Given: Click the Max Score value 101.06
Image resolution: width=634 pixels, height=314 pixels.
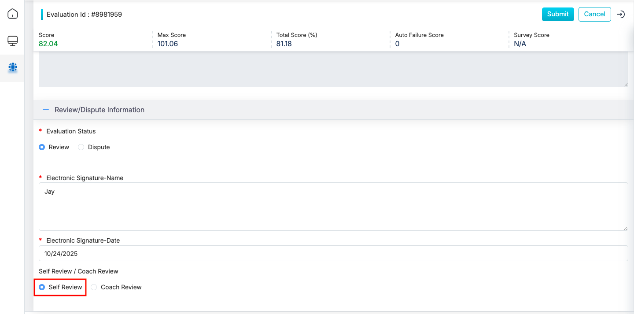Looking at the screenshot, I should pyautogui.click(x=168, y=44).
